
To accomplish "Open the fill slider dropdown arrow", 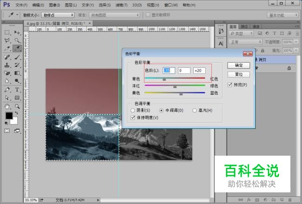I will [x=296, y=51].
